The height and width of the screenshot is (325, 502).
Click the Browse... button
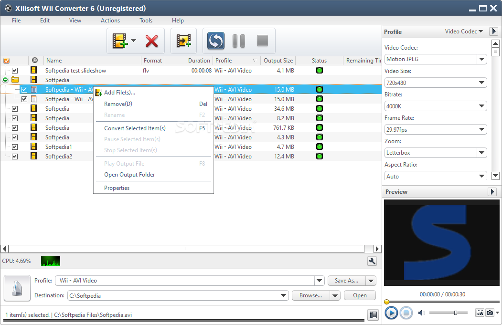[x=310, y=295]
